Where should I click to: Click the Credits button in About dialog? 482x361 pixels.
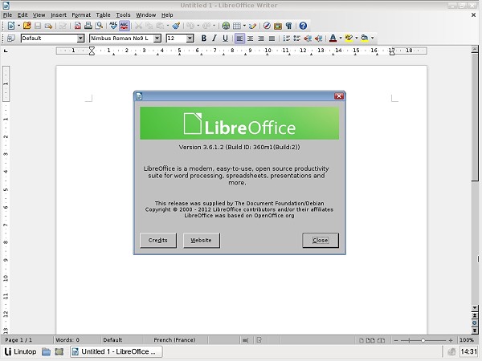158,240
